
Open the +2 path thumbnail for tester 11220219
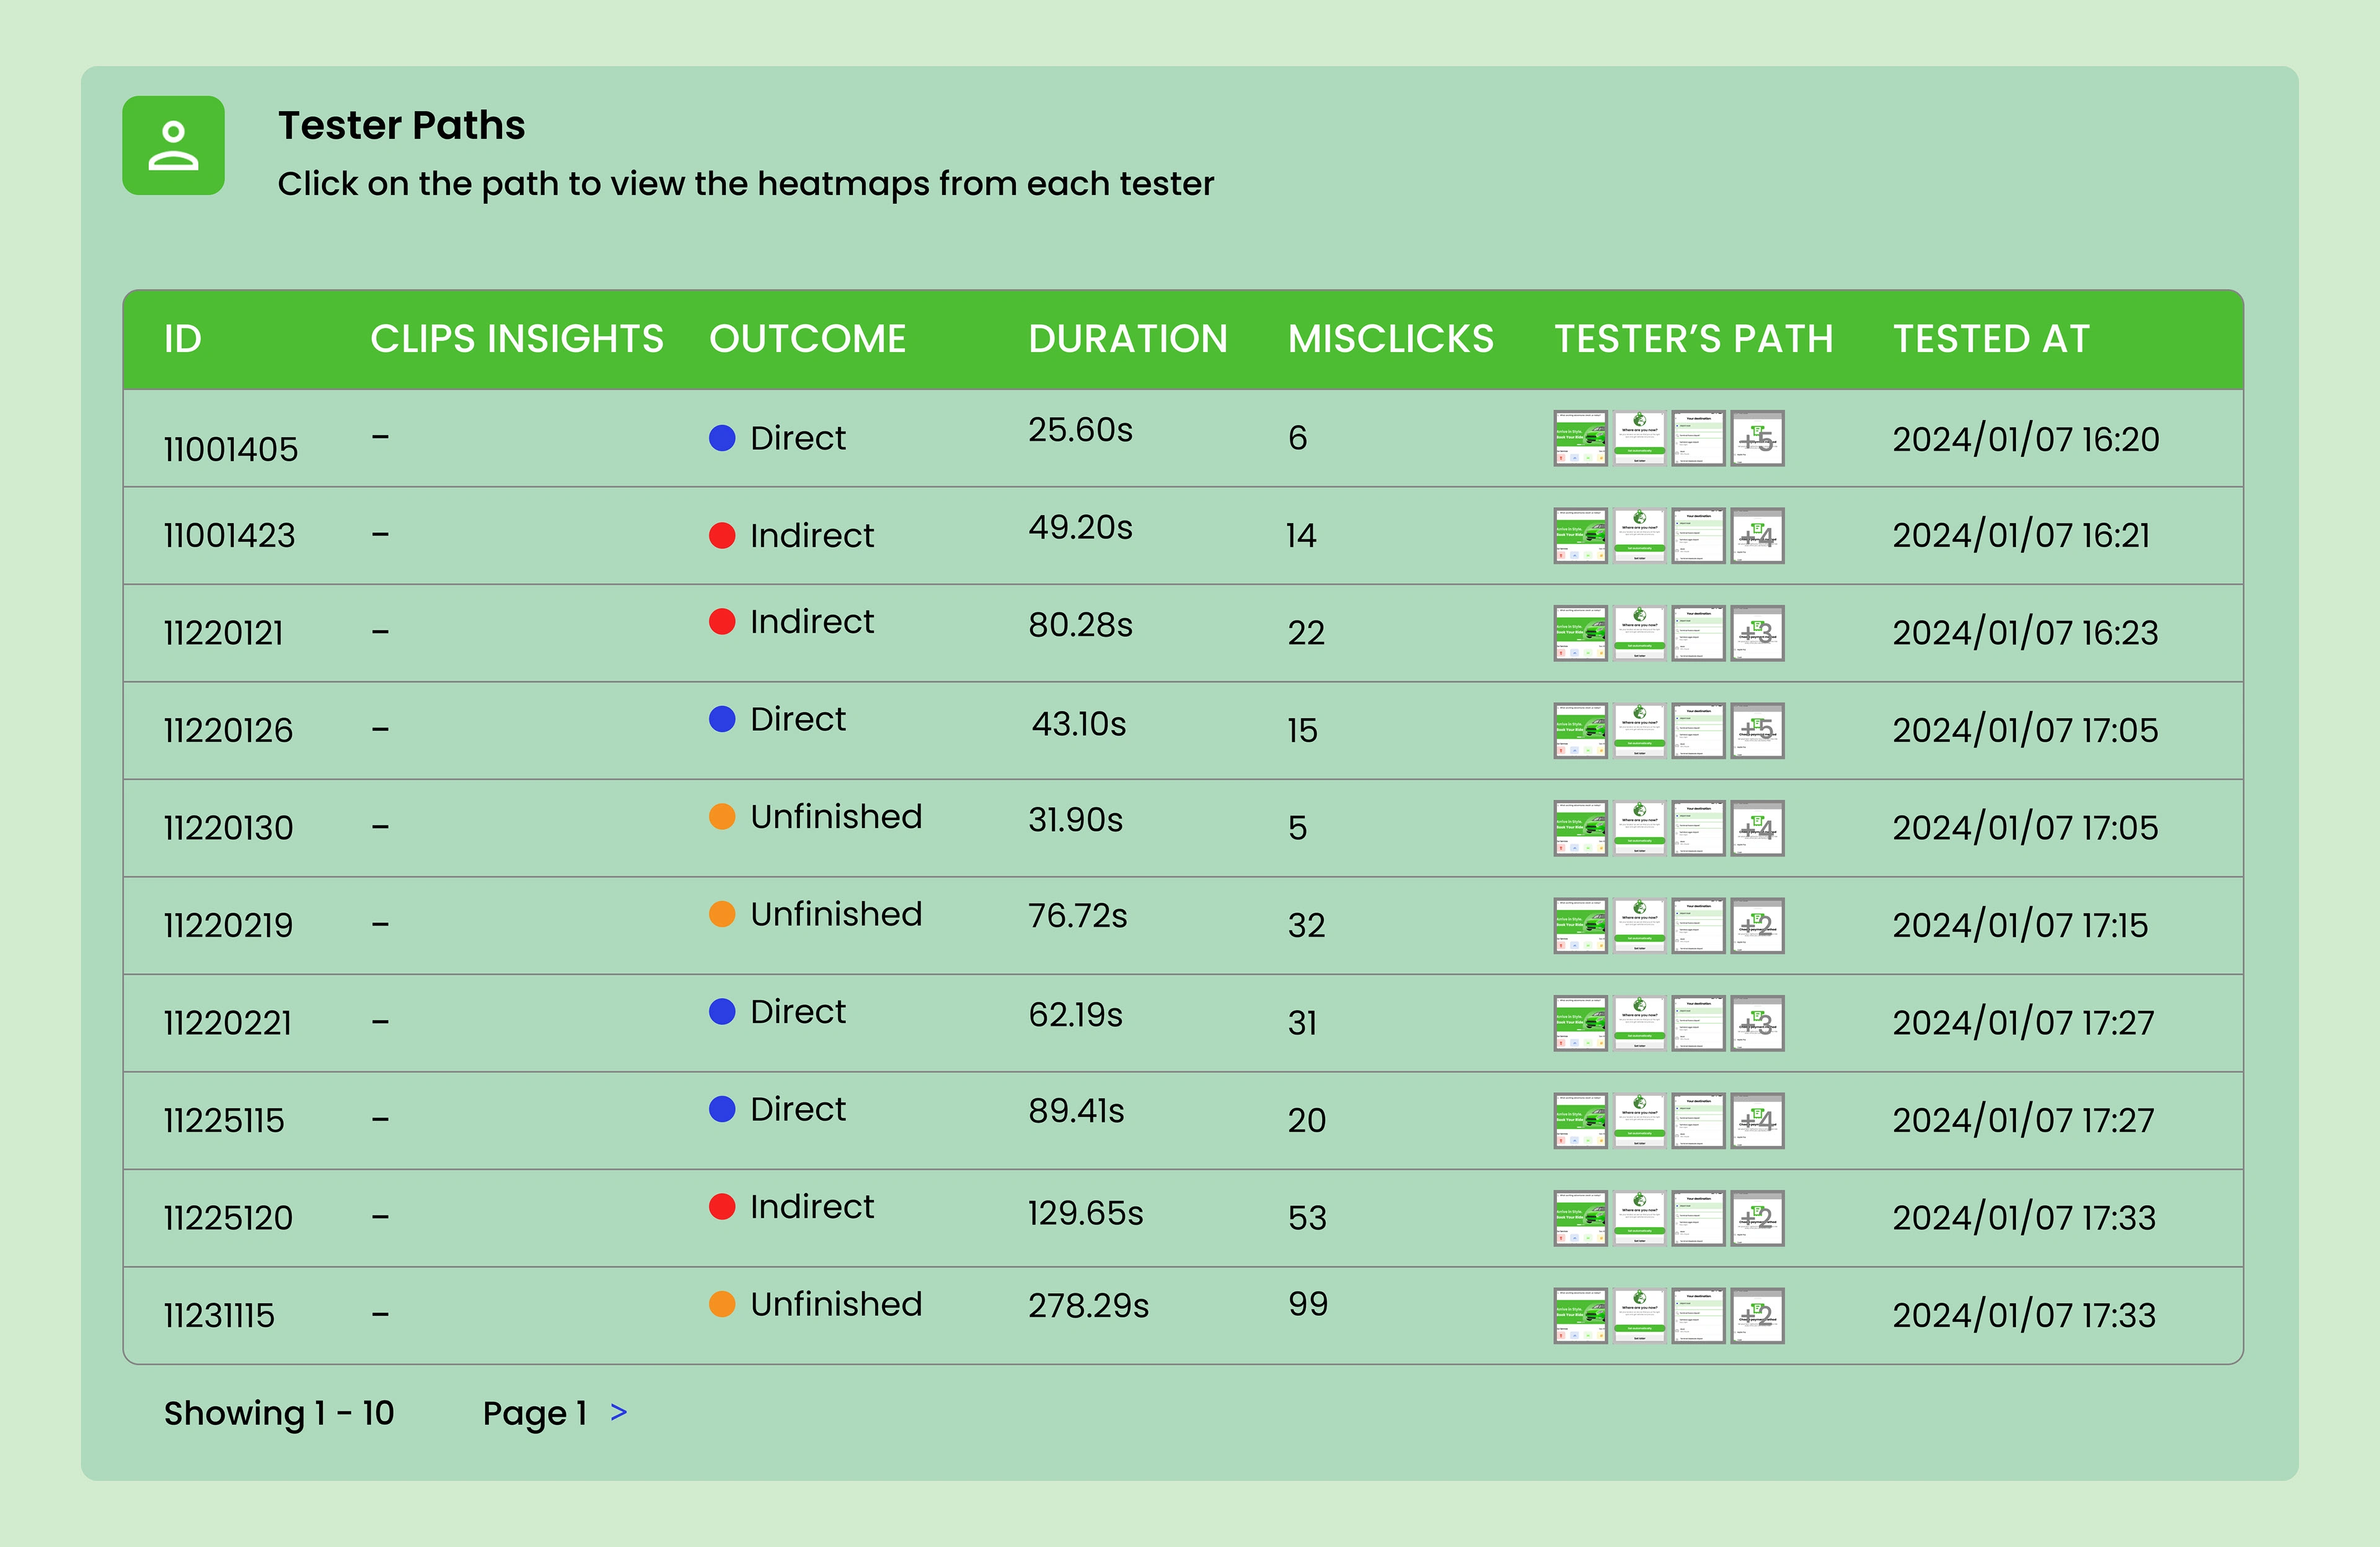point(1757,925)
